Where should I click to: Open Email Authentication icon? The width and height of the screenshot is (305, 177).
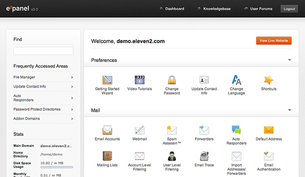[x=269, y=156]
